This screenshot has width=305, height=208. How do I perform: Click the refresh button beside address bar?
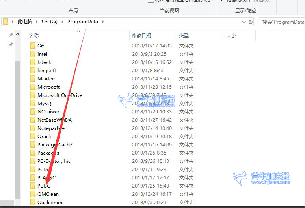(251, 22)
